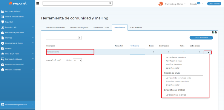Expand Herramientas de Control chevron

33,43
